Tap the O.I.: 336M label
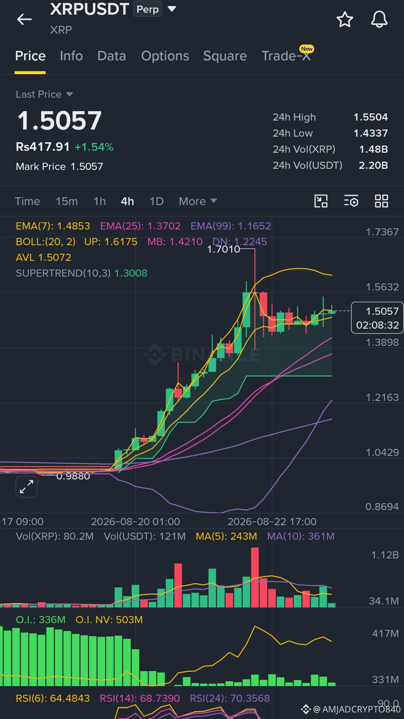This screenshot has width=404, height=719. 40,620
